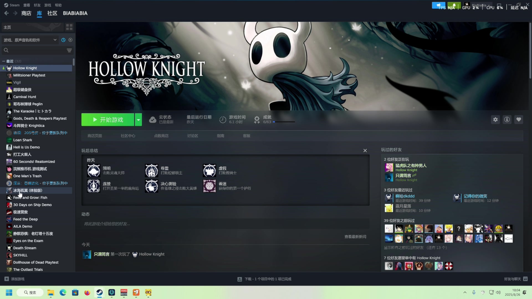Open the 点数商店 link
Viewport: 532px width, 299px height.
[161, 136]
